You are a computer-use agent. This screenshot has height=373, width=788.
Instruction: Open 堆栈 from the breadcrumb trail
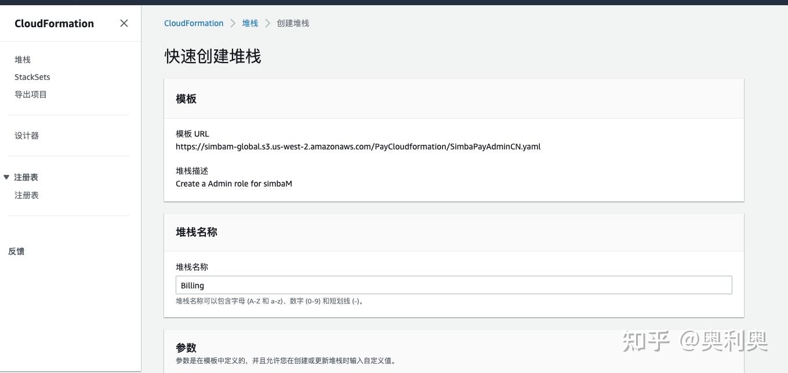250,23
